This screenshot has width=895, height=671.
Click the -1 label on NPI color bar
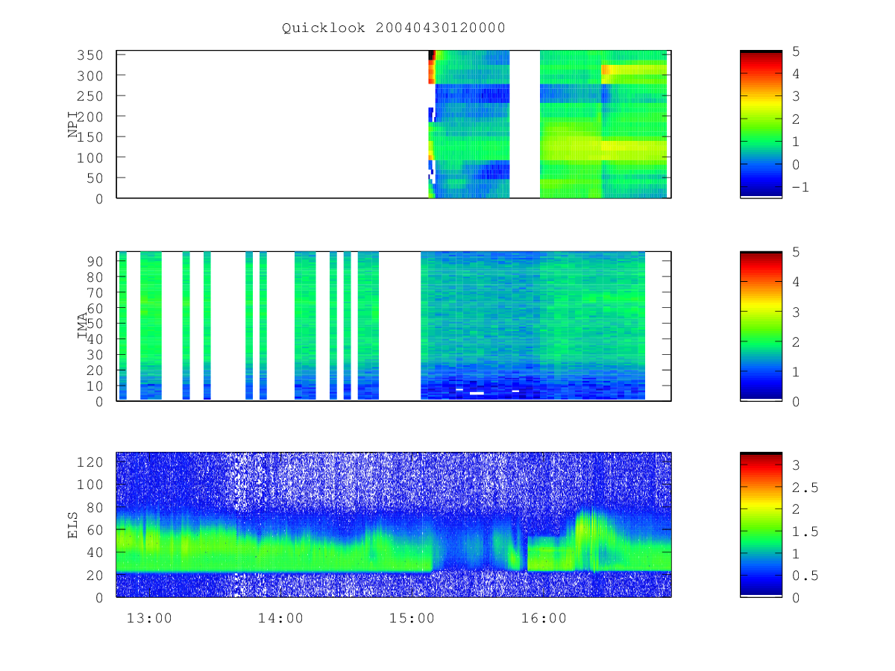tap(800, 187)
